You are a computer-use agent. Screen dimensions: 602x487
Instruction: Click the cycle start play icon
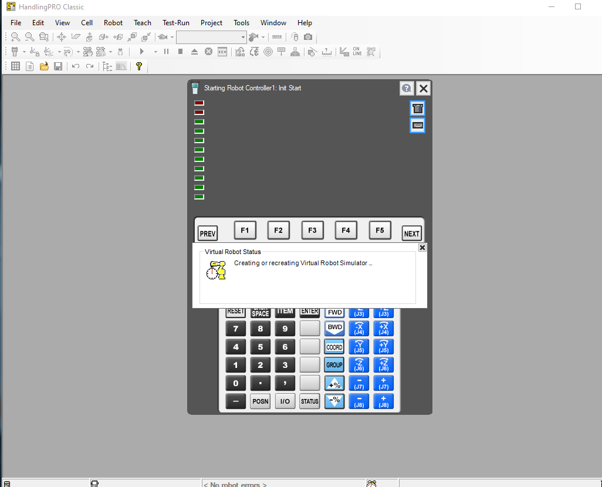(141, 52)
